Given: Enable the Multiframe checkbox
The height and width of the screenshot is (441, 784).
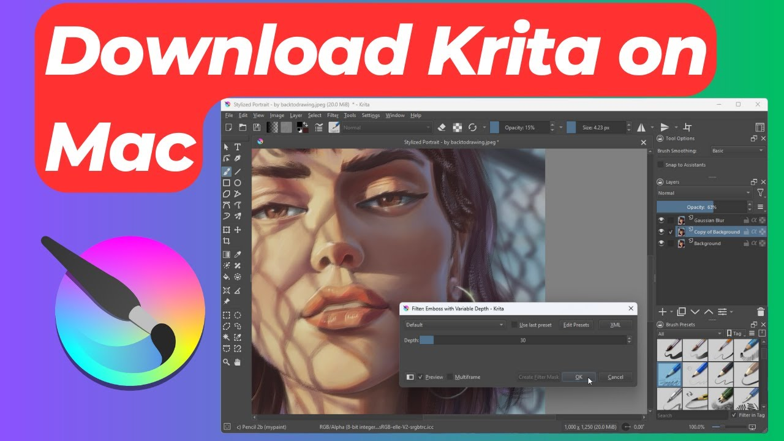Looking at the screenshot, I should (x=450, y=377).
